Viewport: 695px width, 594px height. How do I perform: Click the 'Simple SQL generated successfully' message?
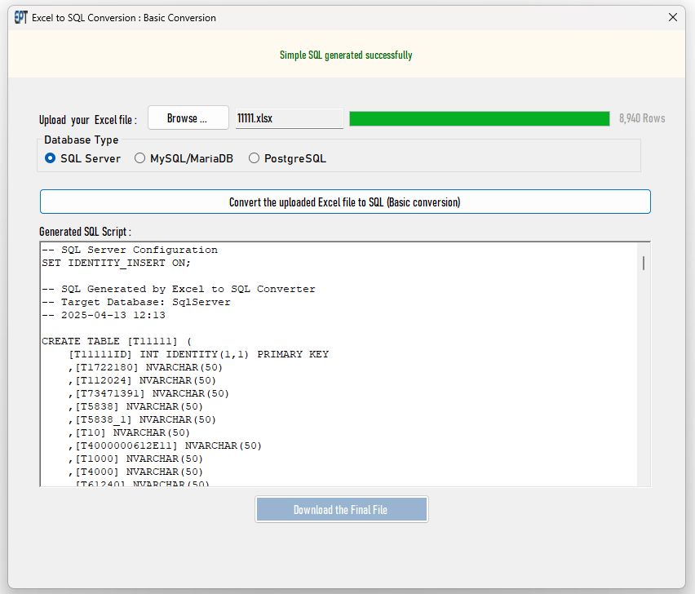346,55
